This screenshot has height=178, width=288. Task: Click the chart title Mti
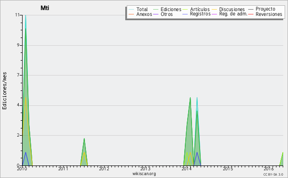coord(45,8)
